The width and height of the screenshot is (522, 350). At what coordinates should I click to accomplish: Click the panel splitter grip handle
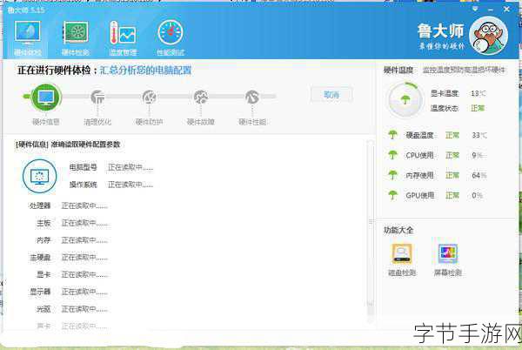click(371, 222)
